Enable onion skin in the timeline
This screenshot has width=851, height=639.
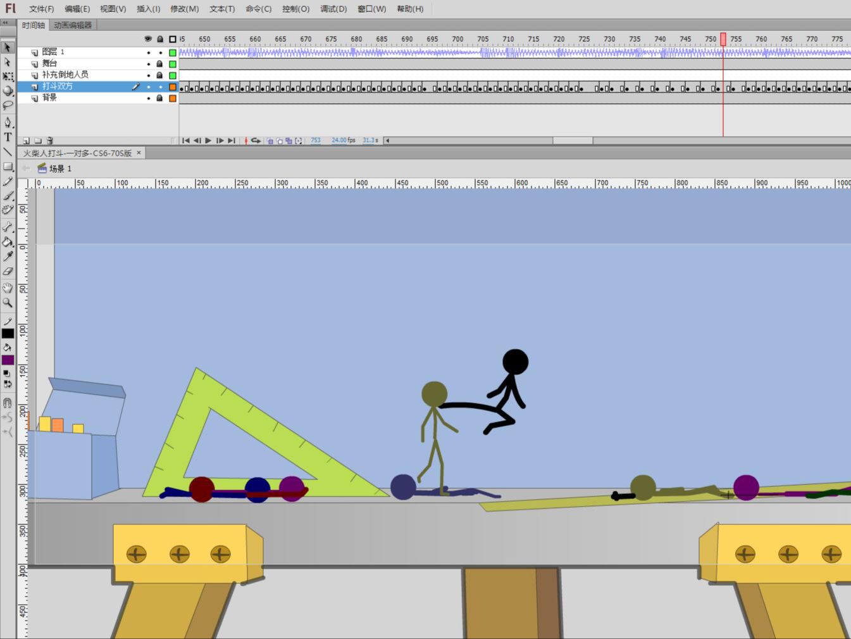[270, 141]
